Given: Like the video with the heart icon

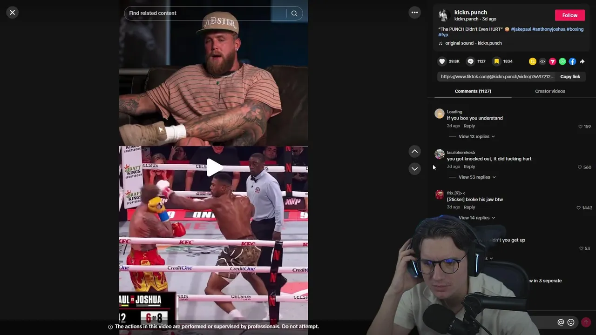Looking at the screenshot, I should 442,61.
